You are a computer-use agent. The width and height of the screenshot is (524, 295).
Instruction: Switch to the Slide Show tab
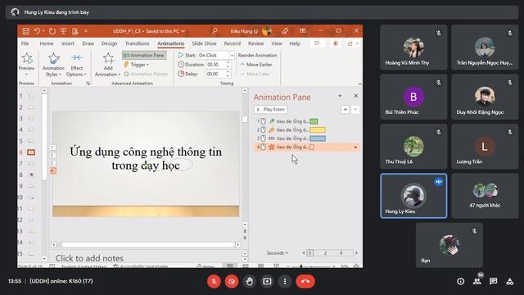pos(204,43)
